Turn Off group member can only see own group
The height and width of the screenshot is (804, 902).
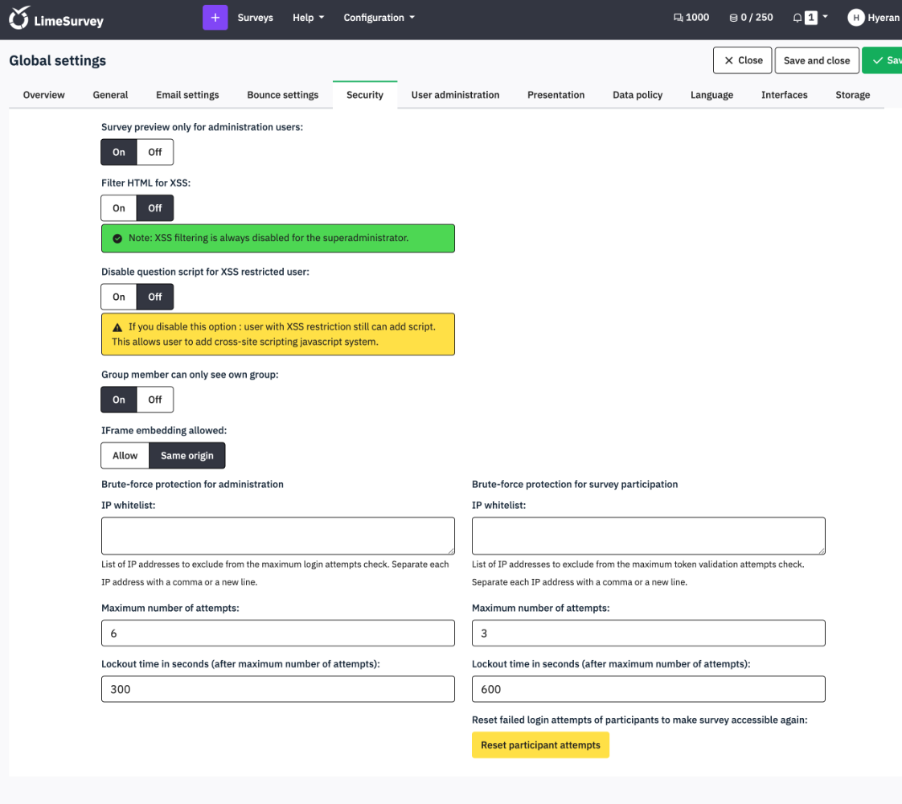tap(154, 400)
